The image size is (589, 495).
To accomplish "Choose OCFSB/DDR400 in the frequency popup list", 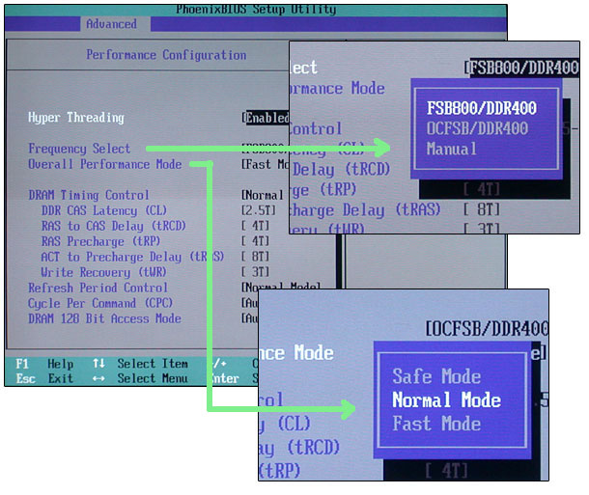I will tap(477, 128).
